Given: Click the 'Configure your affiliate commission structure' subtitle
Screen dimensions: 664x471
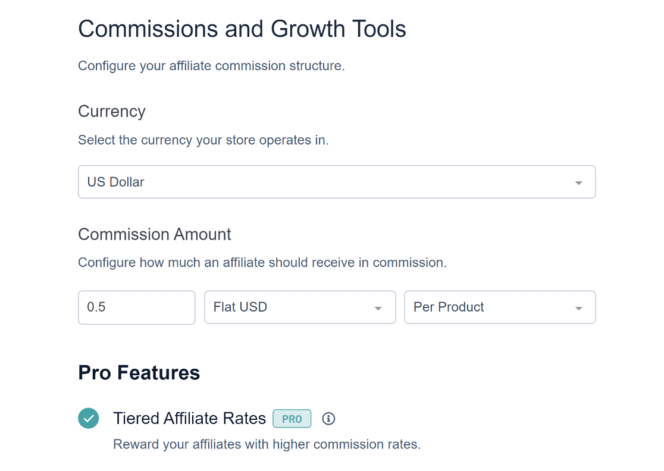Looking at the screenshot, I should pyautogui.click(x=211, y=66).
